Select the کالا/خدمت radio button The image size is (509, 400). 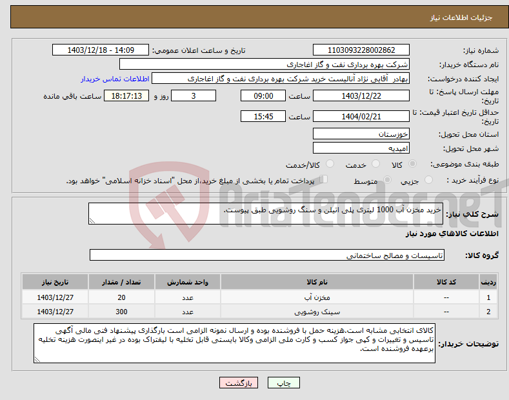(330, 164)
